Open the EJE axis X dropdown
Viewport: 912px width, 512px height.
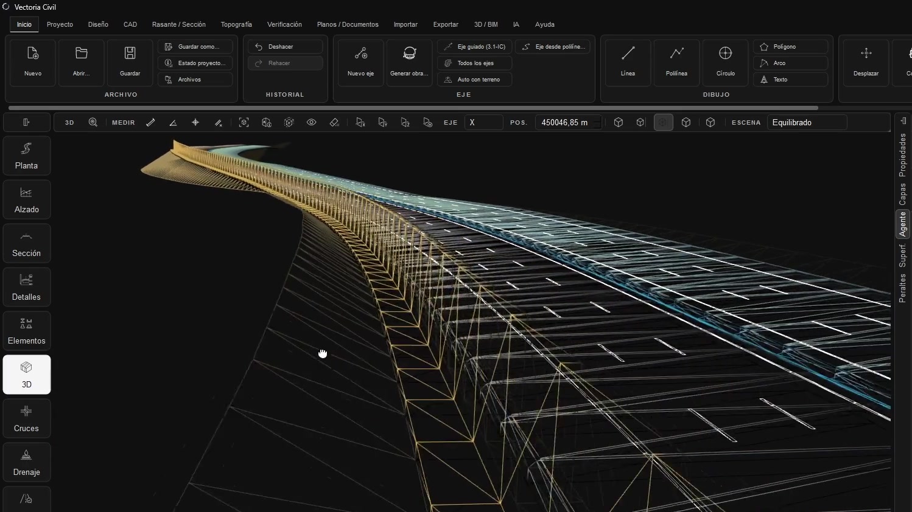click(483, 122)
